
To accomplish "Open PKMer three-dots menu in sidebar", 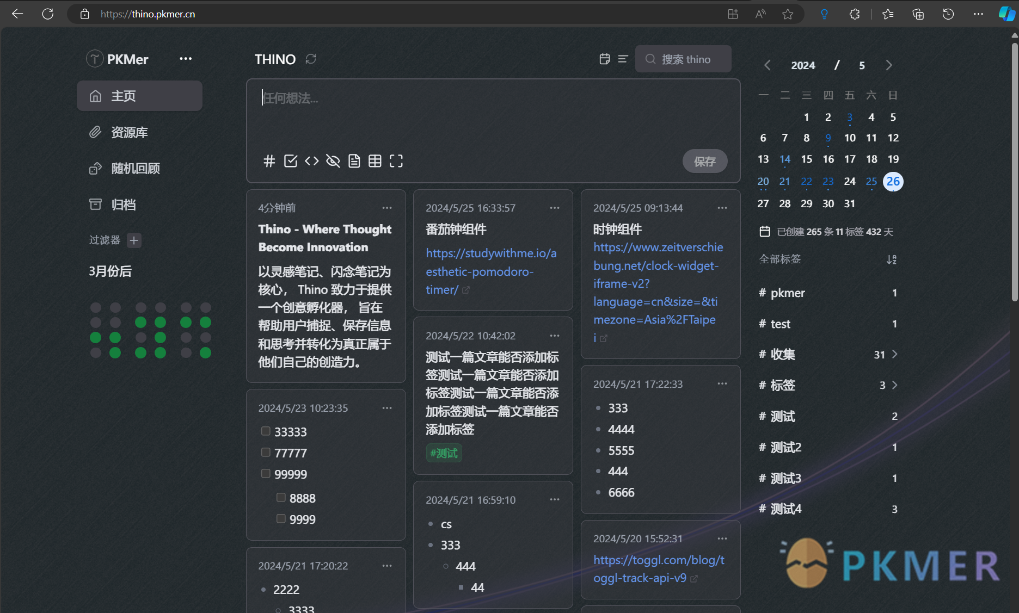I will (186, 59).
